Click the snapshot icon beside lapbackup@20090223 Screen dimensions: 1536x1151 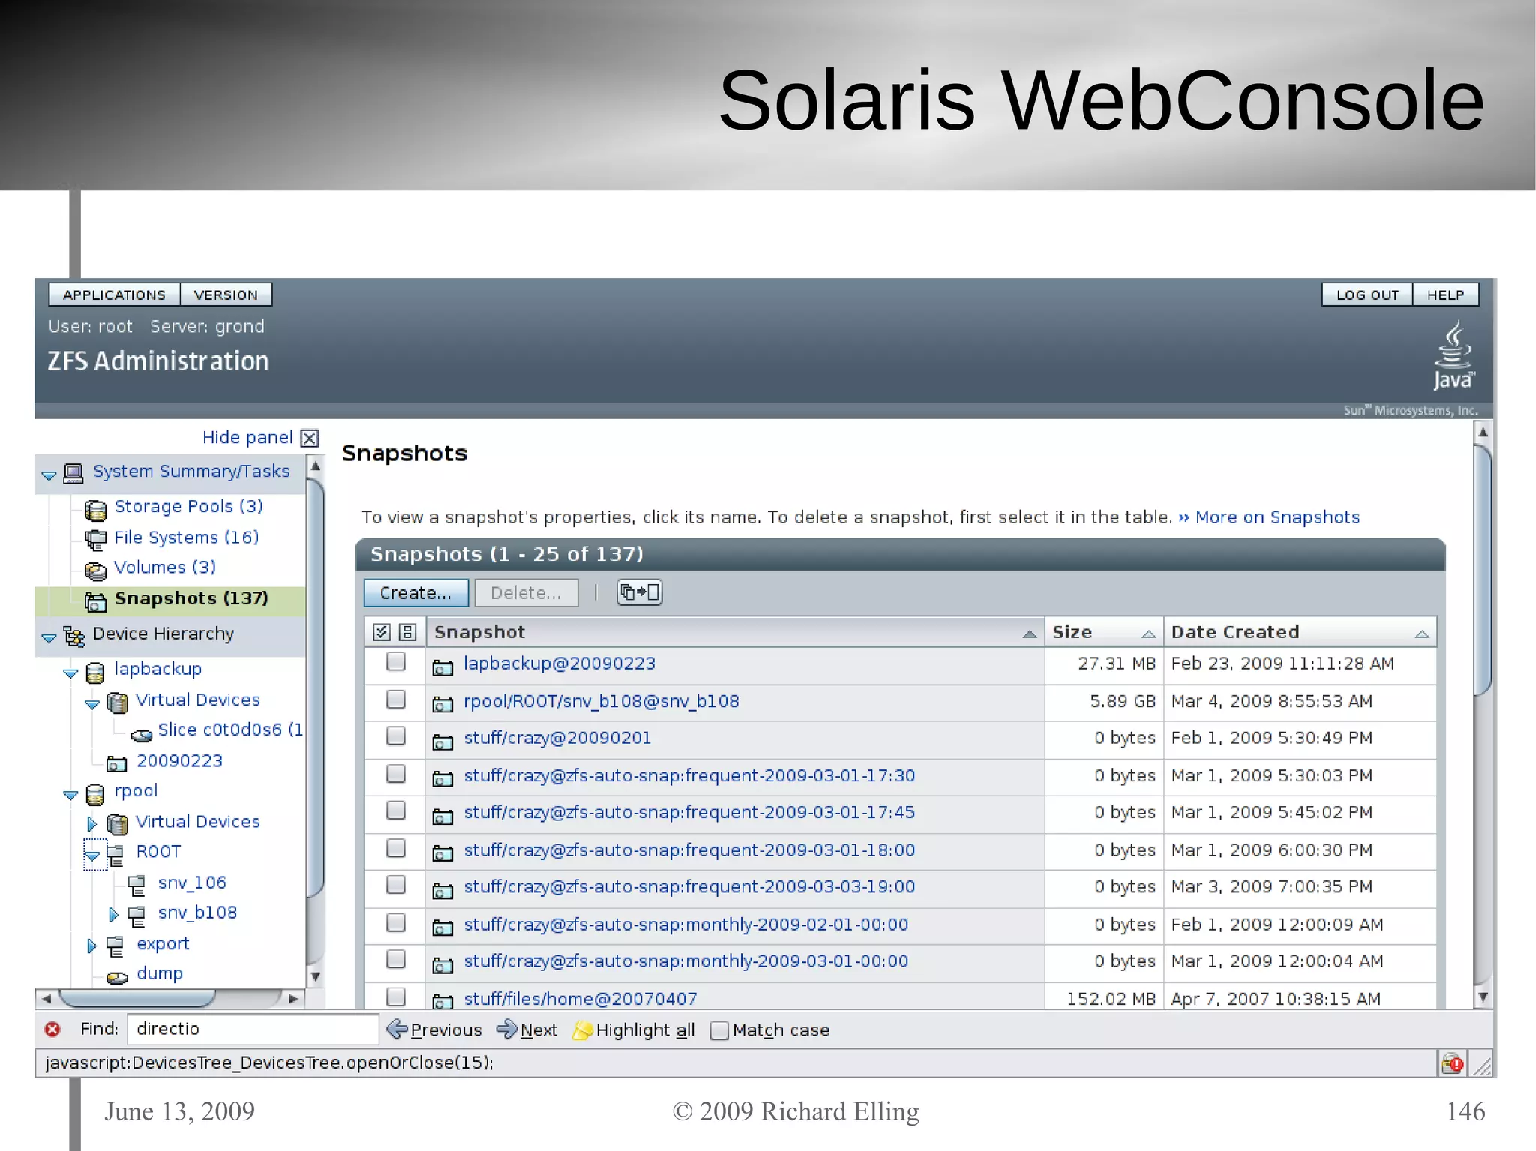coord(442,667)
